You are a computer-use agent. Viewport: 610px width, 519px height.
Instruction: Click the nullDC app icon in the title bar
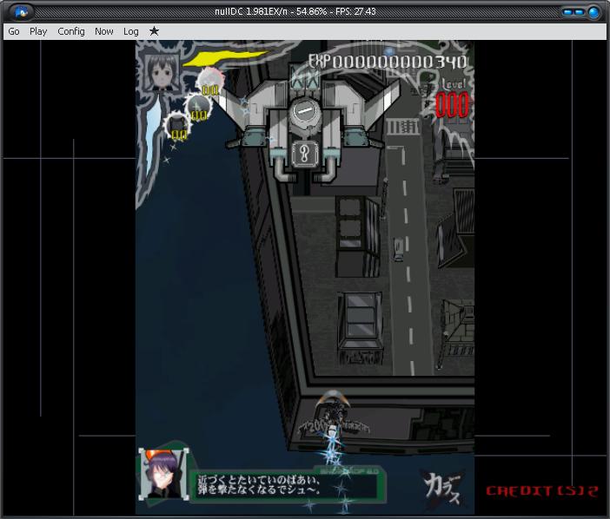[21, 11]
